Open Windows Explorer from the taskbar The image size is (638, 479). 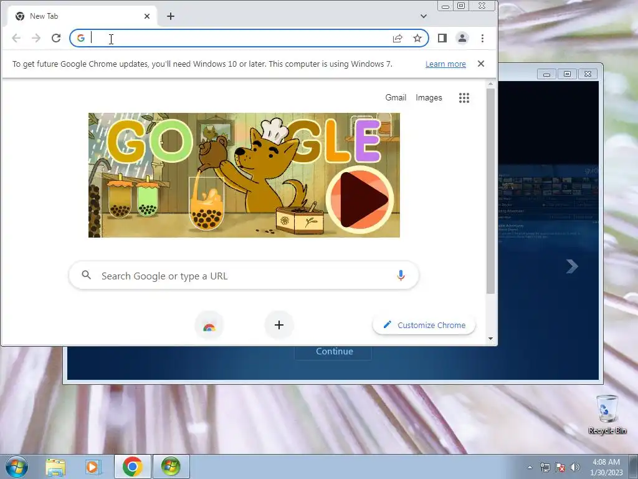(x=55, y=467)
